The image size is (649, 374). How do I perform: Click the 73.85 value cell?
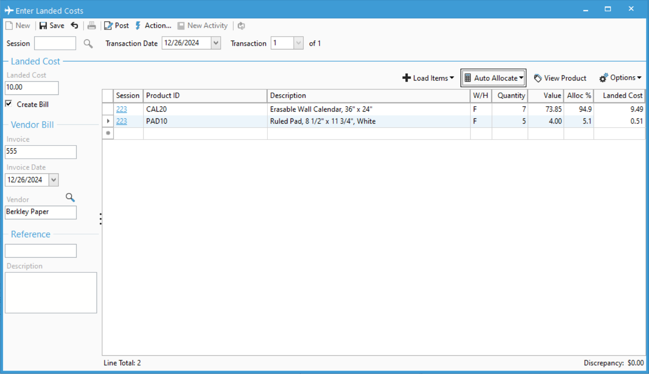(x=546, y=109)
